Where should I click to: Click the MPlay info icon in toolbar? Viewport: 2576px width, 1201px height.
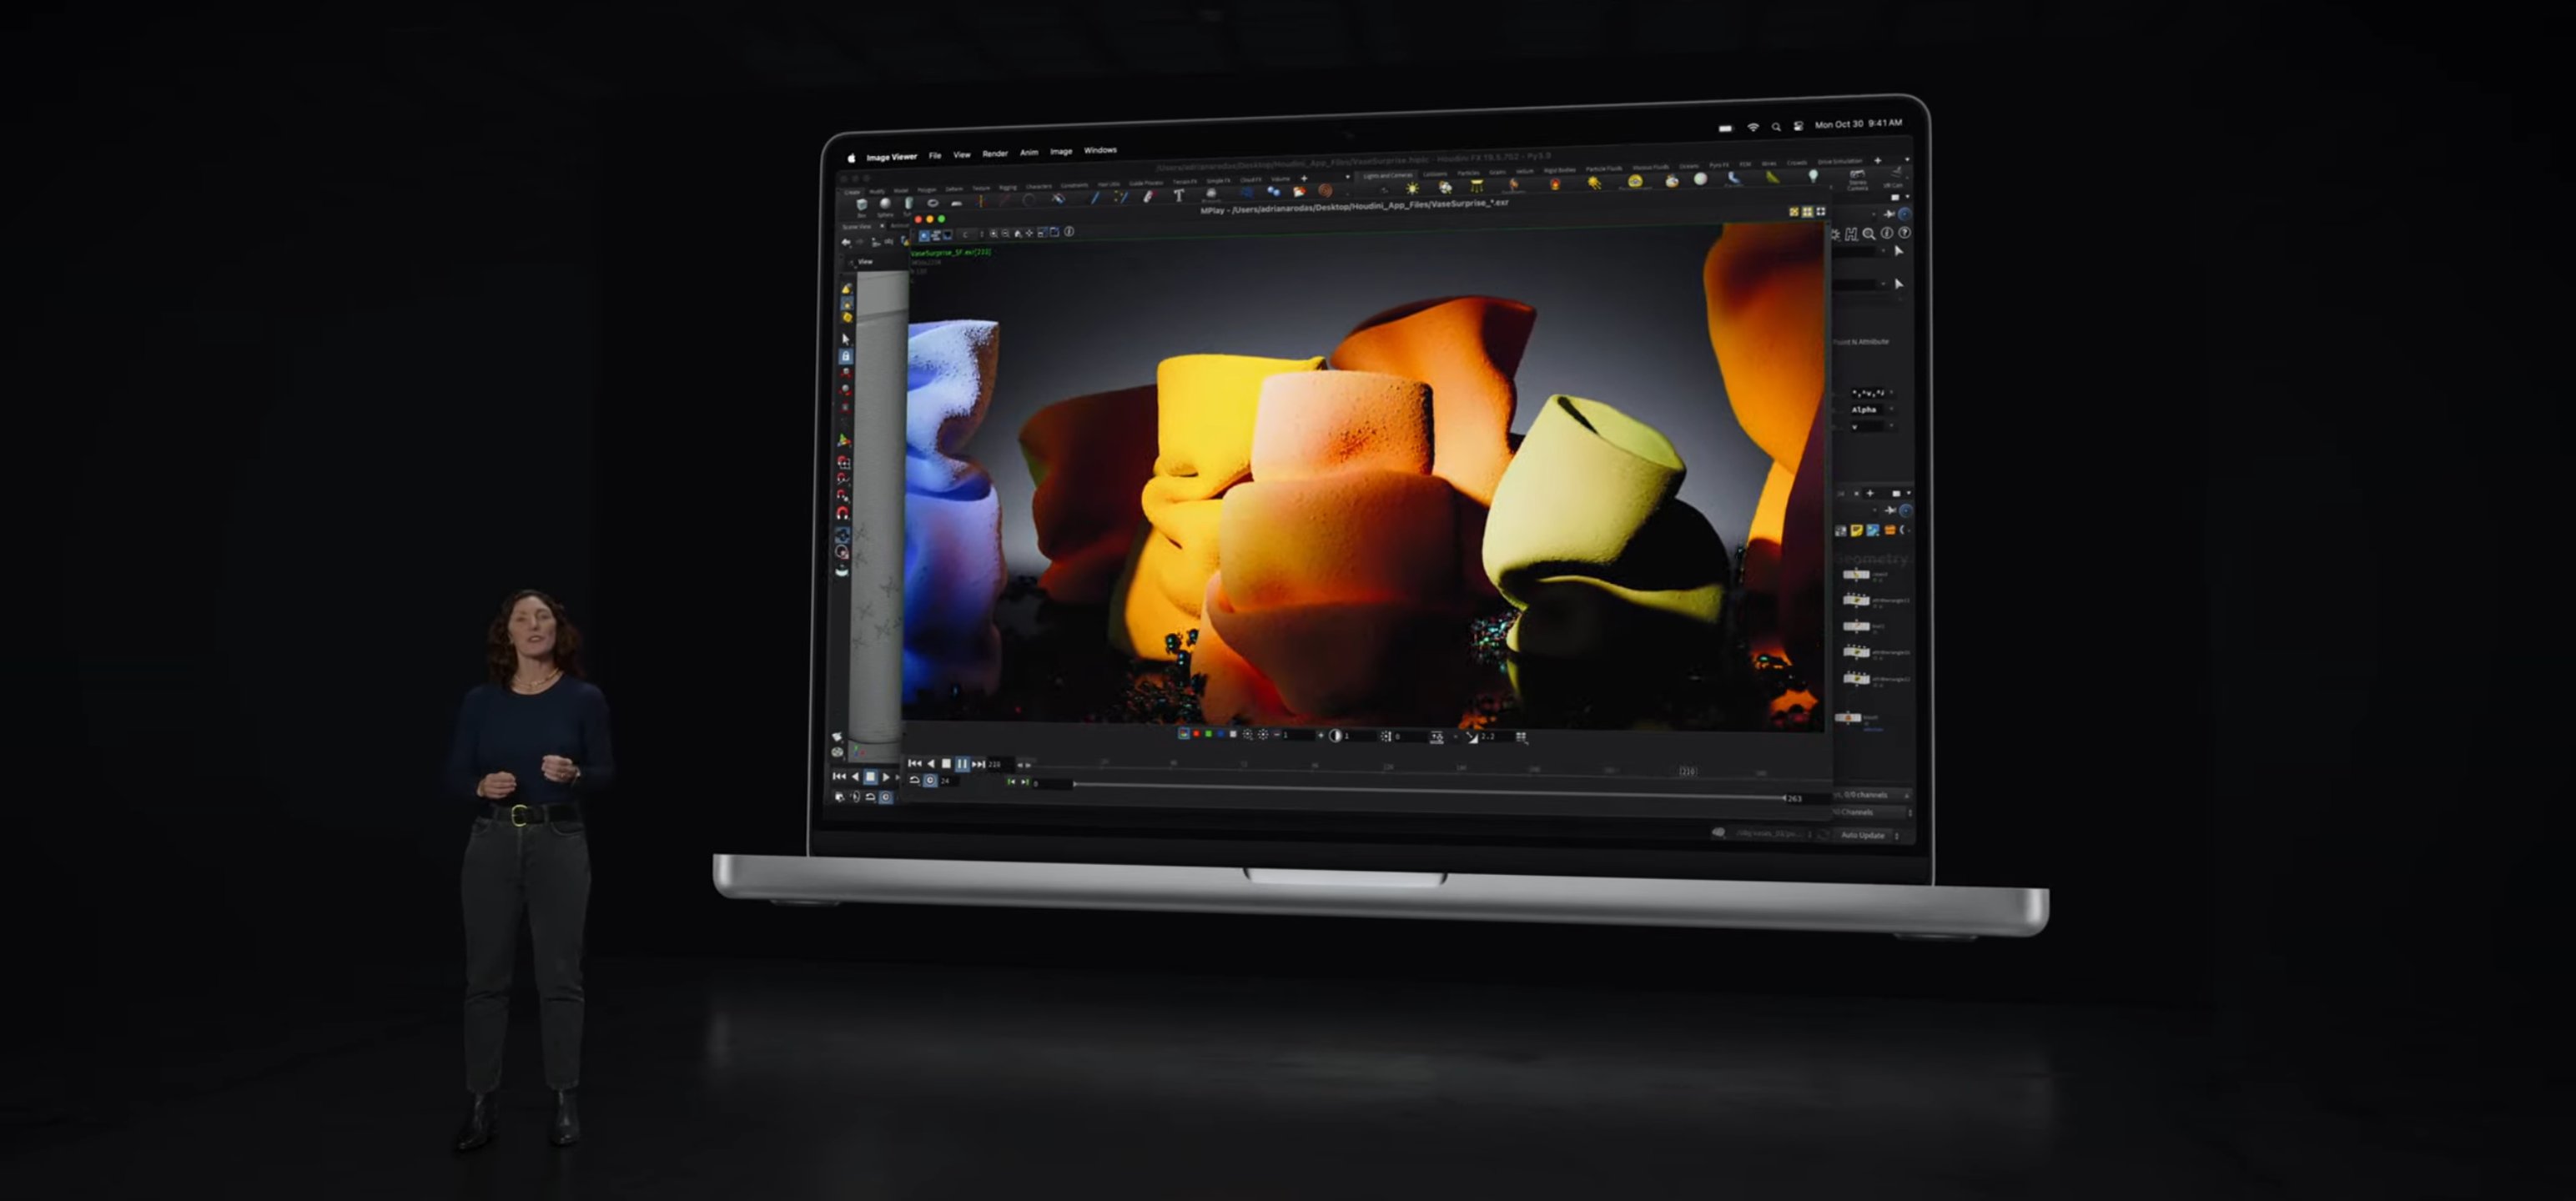tap(1069, 232)
